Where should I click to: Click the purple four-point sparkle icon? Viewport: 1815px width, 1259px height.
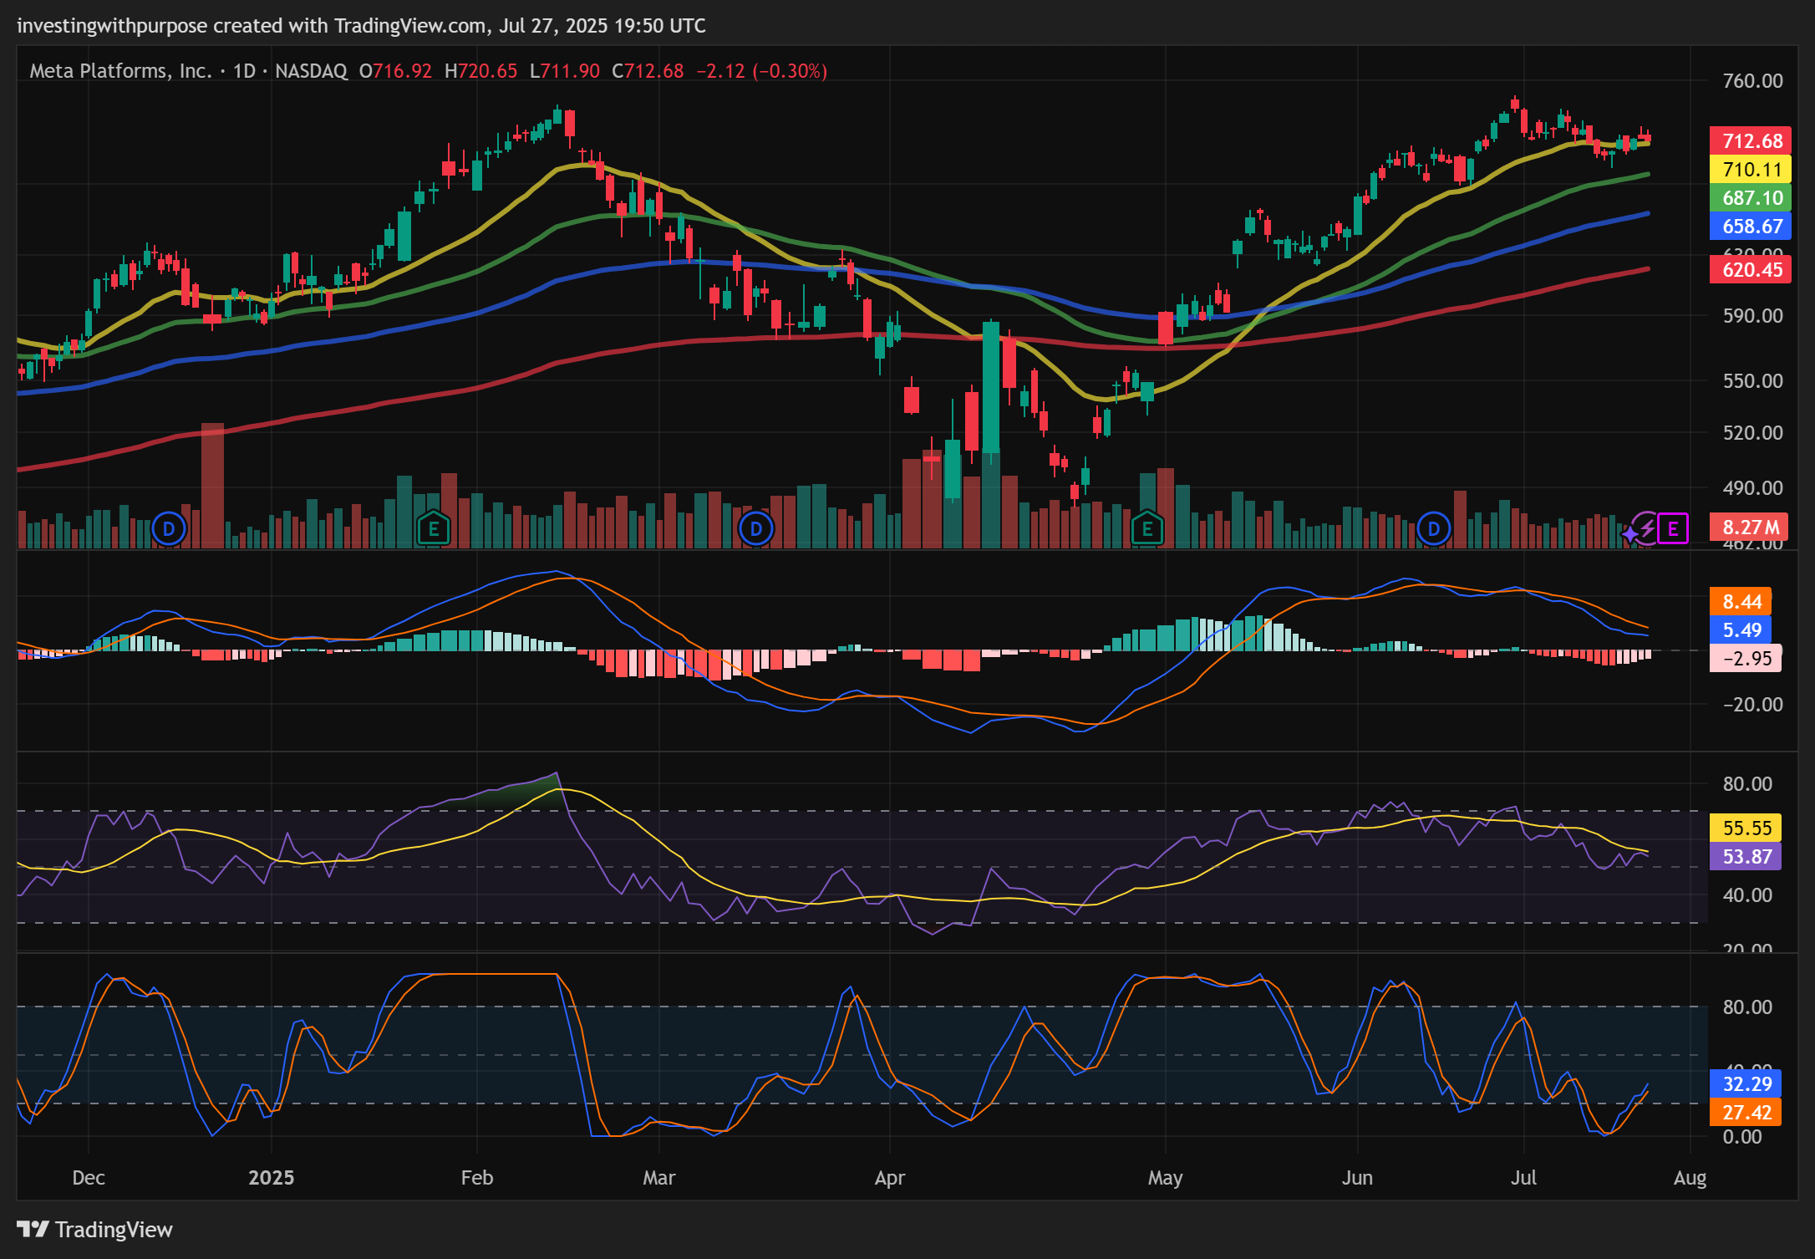pyautogui.click(x=1629, y=533)
